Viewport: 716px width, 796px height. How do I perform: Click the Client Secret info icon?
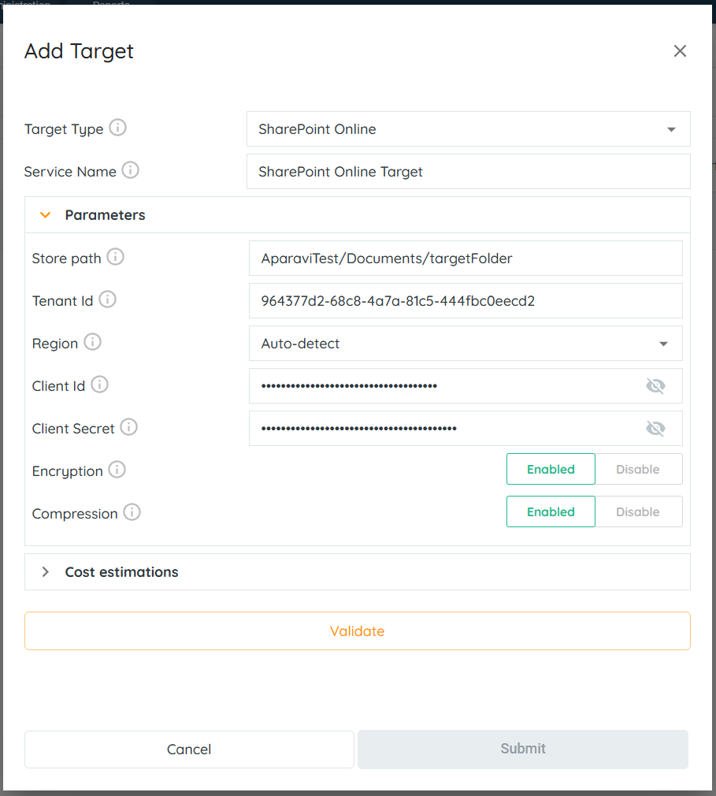tap(129, 427)
